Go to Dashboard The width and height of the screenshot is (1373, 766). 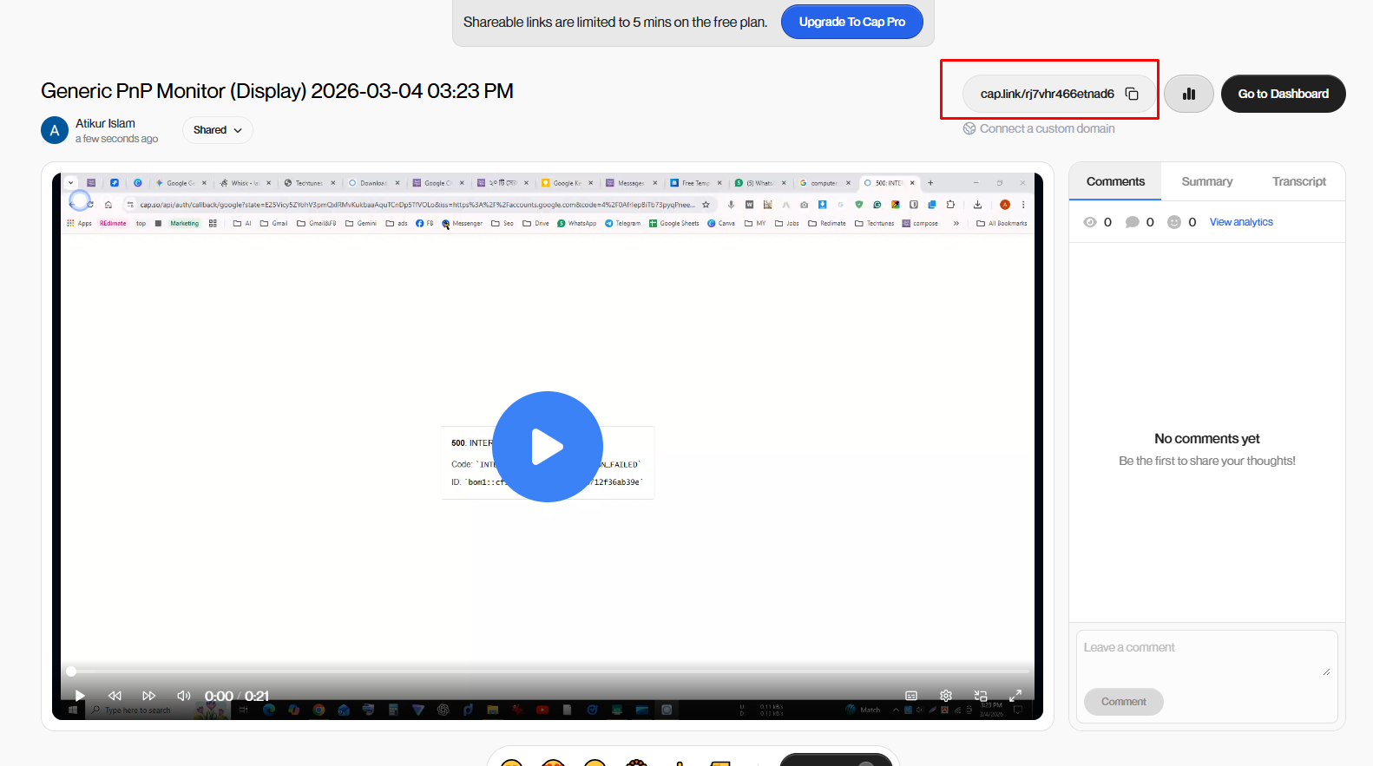1284,94
